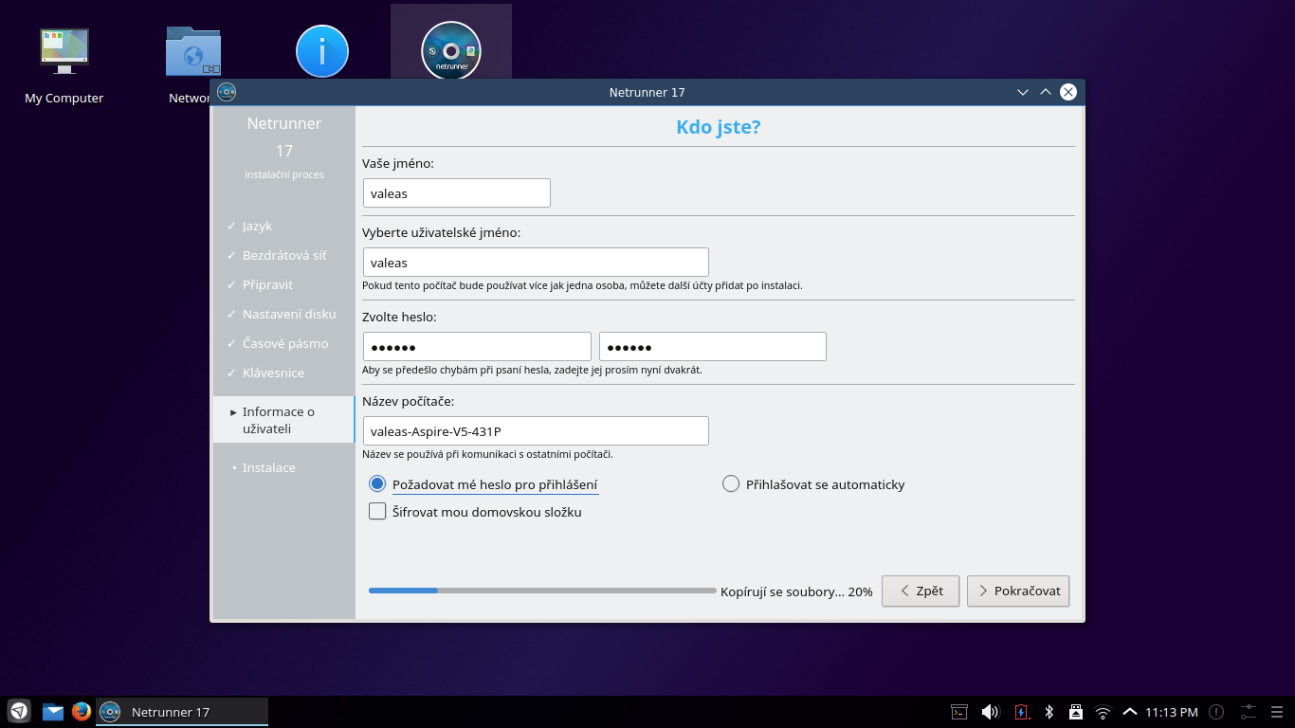1295x728 pixels.
Task: Launch Firefox from the taskbar
Action: click(82, 711)
